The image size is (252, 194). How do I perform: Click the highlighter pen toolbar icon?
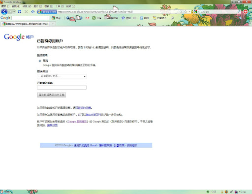[x=172, y=18]
